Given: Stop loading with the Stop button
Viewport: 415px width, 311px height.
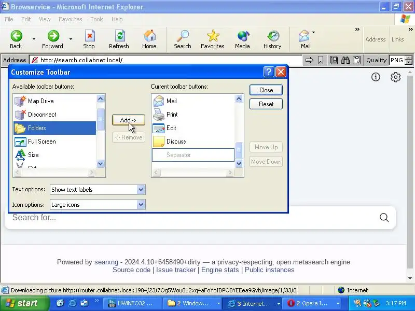Looking at the screenshot, I should coord(89,39).
